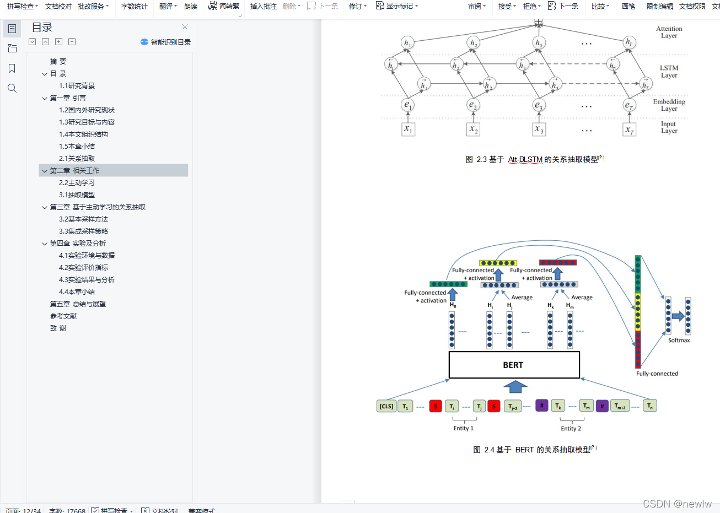Click the 页面: 12/34 page indicator
The image size is (720, 513).
[x=23, y=510]
